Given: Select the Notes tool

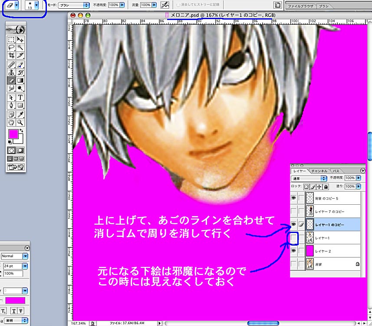Looking at the screenshot, I should click(x=11, y=114).
